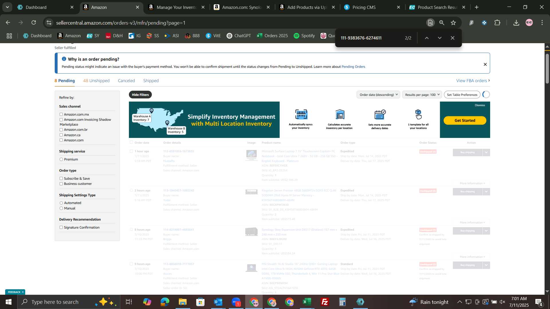Check Subscribe & Save order type

click(x=61, y=179)
